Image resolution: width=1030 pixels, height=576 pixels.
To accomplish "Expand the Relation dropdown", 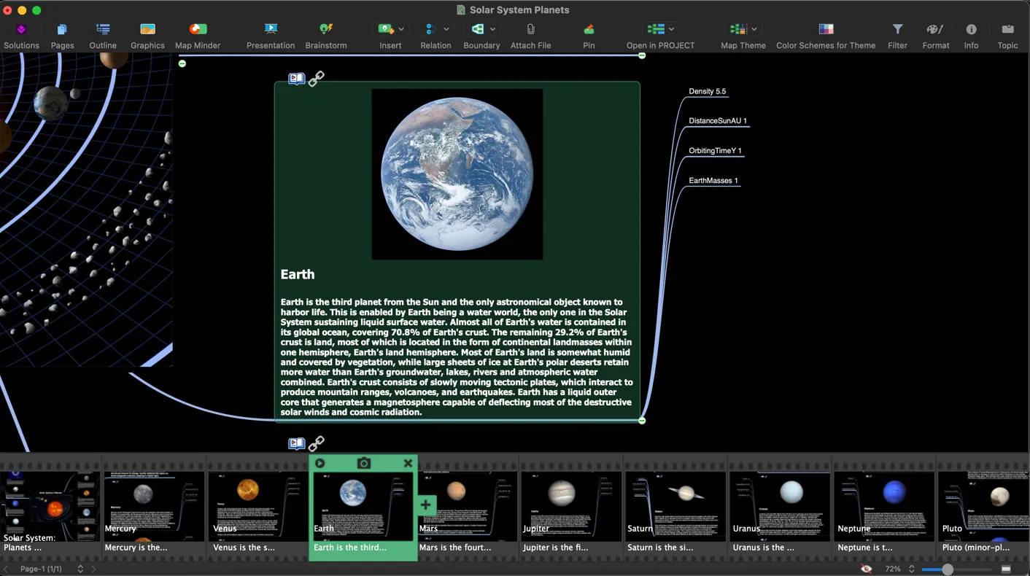I will pyautogui.click(x=446, y=29).
